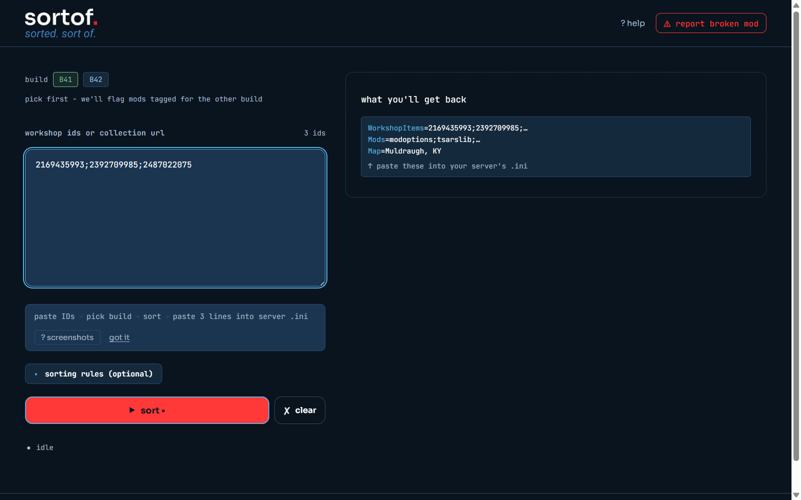This screenshot has width=801, height=500.
Task: Click the Map=Muldraugh, KY line
Action: pos(405,151)
